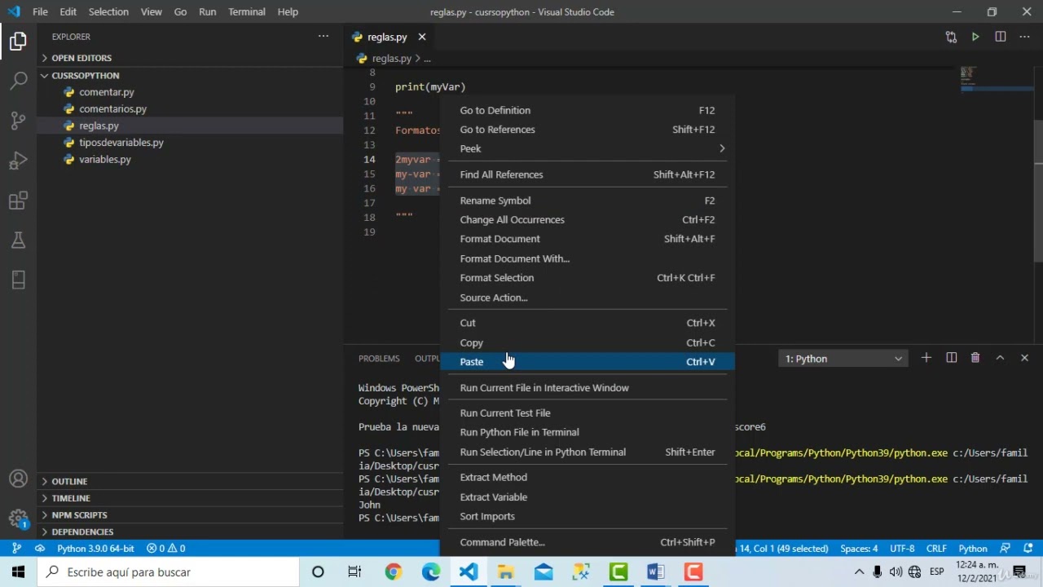Open File Explorer from the taskbar

coord(506,572)
